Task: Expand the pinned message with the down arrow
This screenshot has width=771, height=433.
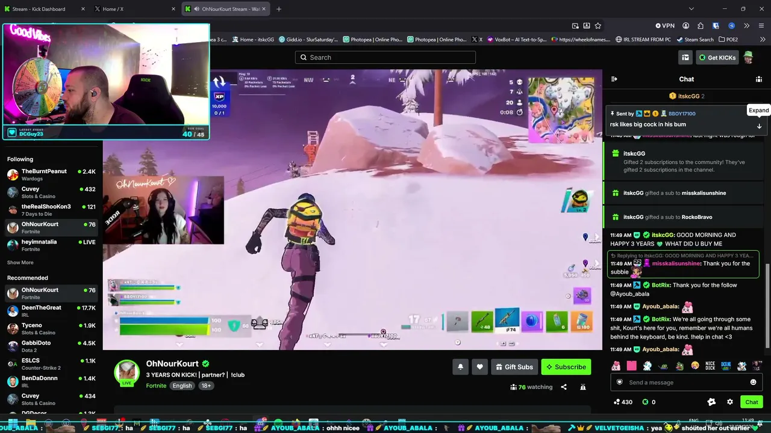Action: click(x=759, y=126)
